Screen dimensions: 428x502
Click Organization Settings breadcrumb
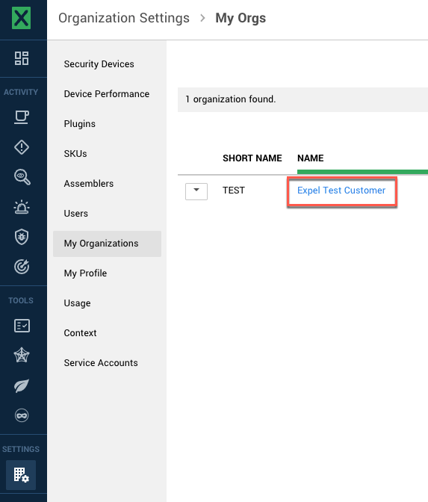124,18
